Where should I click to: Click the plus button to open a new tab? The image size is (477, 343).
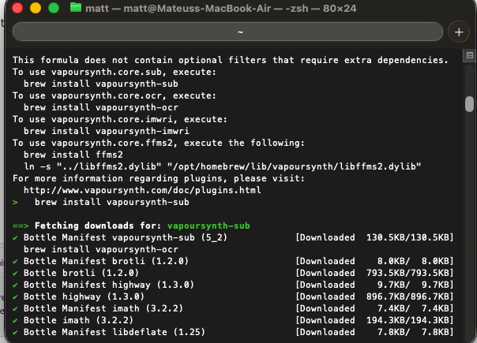point(459,32)
